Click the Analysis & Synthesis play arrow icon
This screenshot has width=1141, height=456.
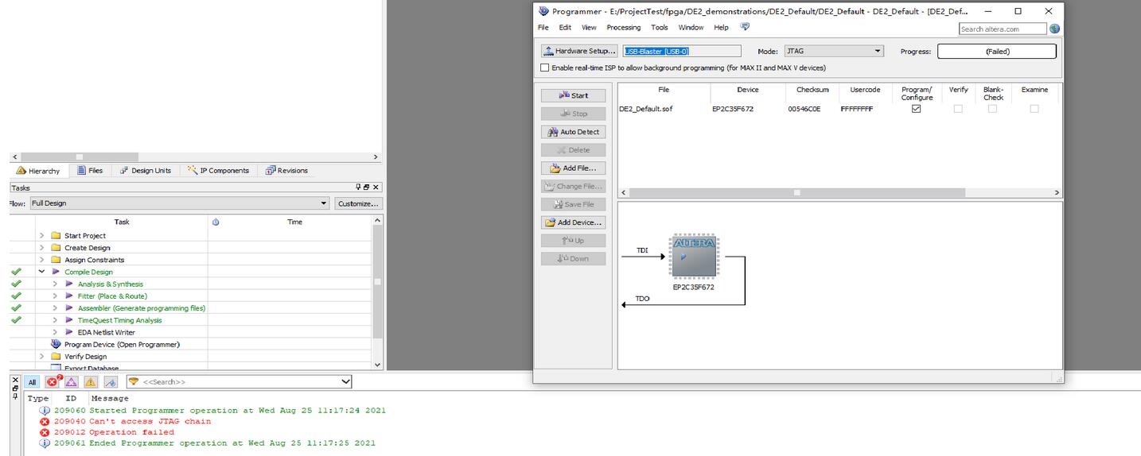69,284
